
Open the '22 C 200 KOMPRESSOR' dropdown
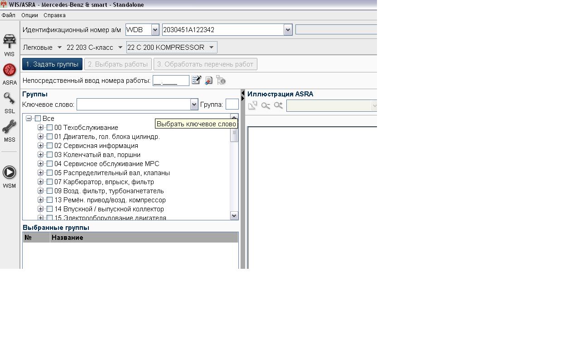click(211, 48)
